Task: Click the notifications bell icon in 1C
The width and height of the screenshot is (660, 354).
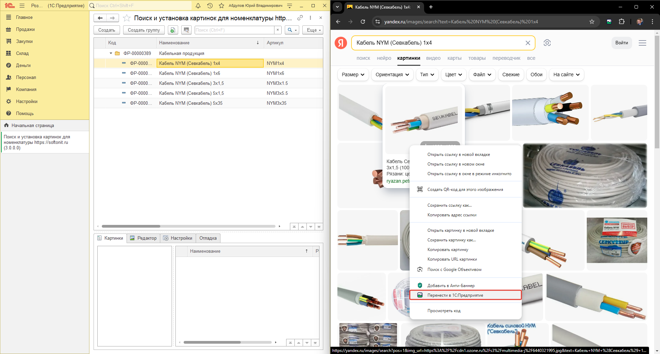Action: coord(198,6)
